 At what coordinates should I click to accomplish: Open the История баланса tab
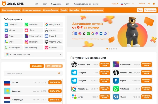point(51,10)
